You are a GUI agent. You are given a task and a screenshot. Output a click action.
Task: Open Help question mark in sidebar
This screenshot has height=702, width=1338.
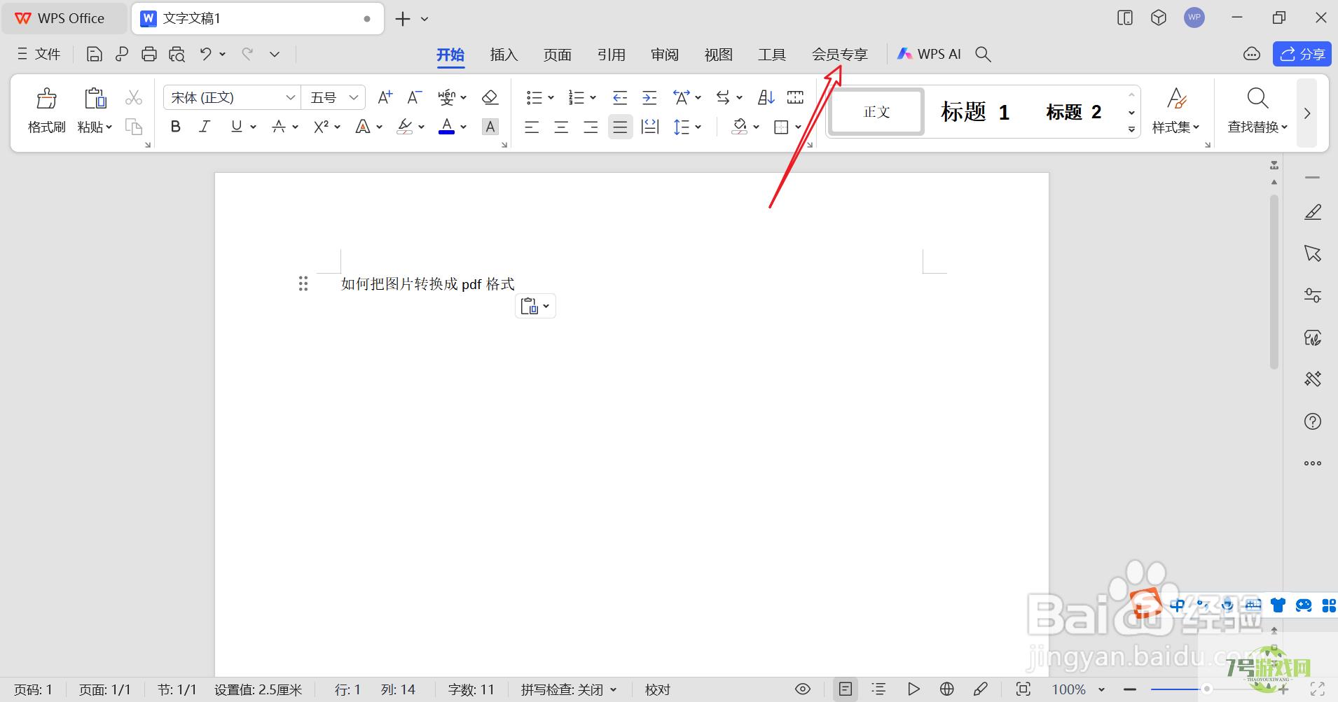coord(1313,421)
